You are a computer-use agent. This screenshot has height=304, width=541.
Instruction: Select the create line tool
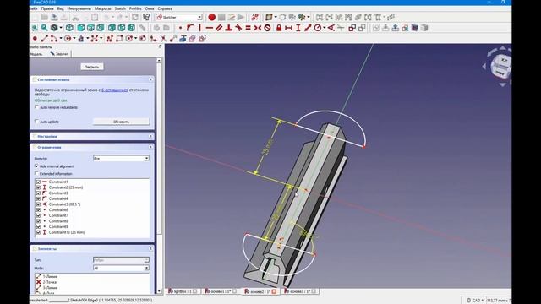[45, 39]
